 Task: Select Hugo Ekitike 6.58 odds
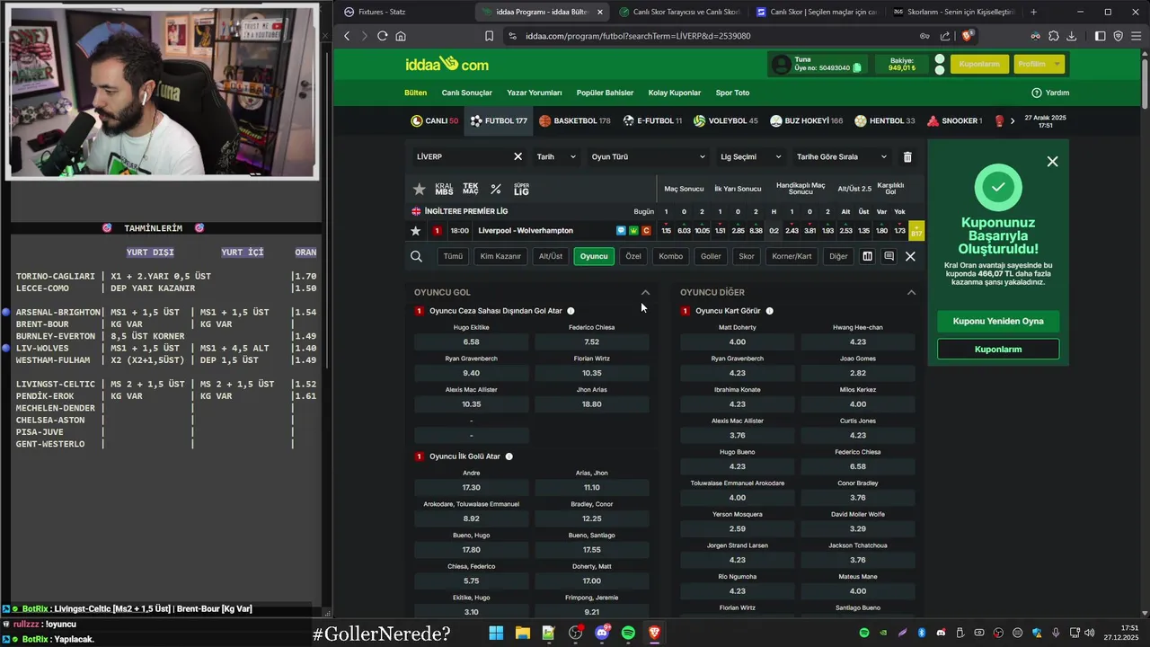pos(472,342)
